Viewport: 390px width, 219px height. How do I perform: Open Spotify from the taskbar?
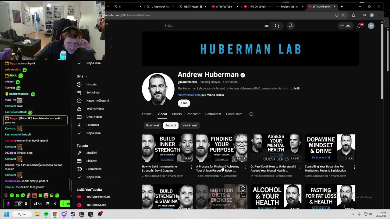pos(46,214)
